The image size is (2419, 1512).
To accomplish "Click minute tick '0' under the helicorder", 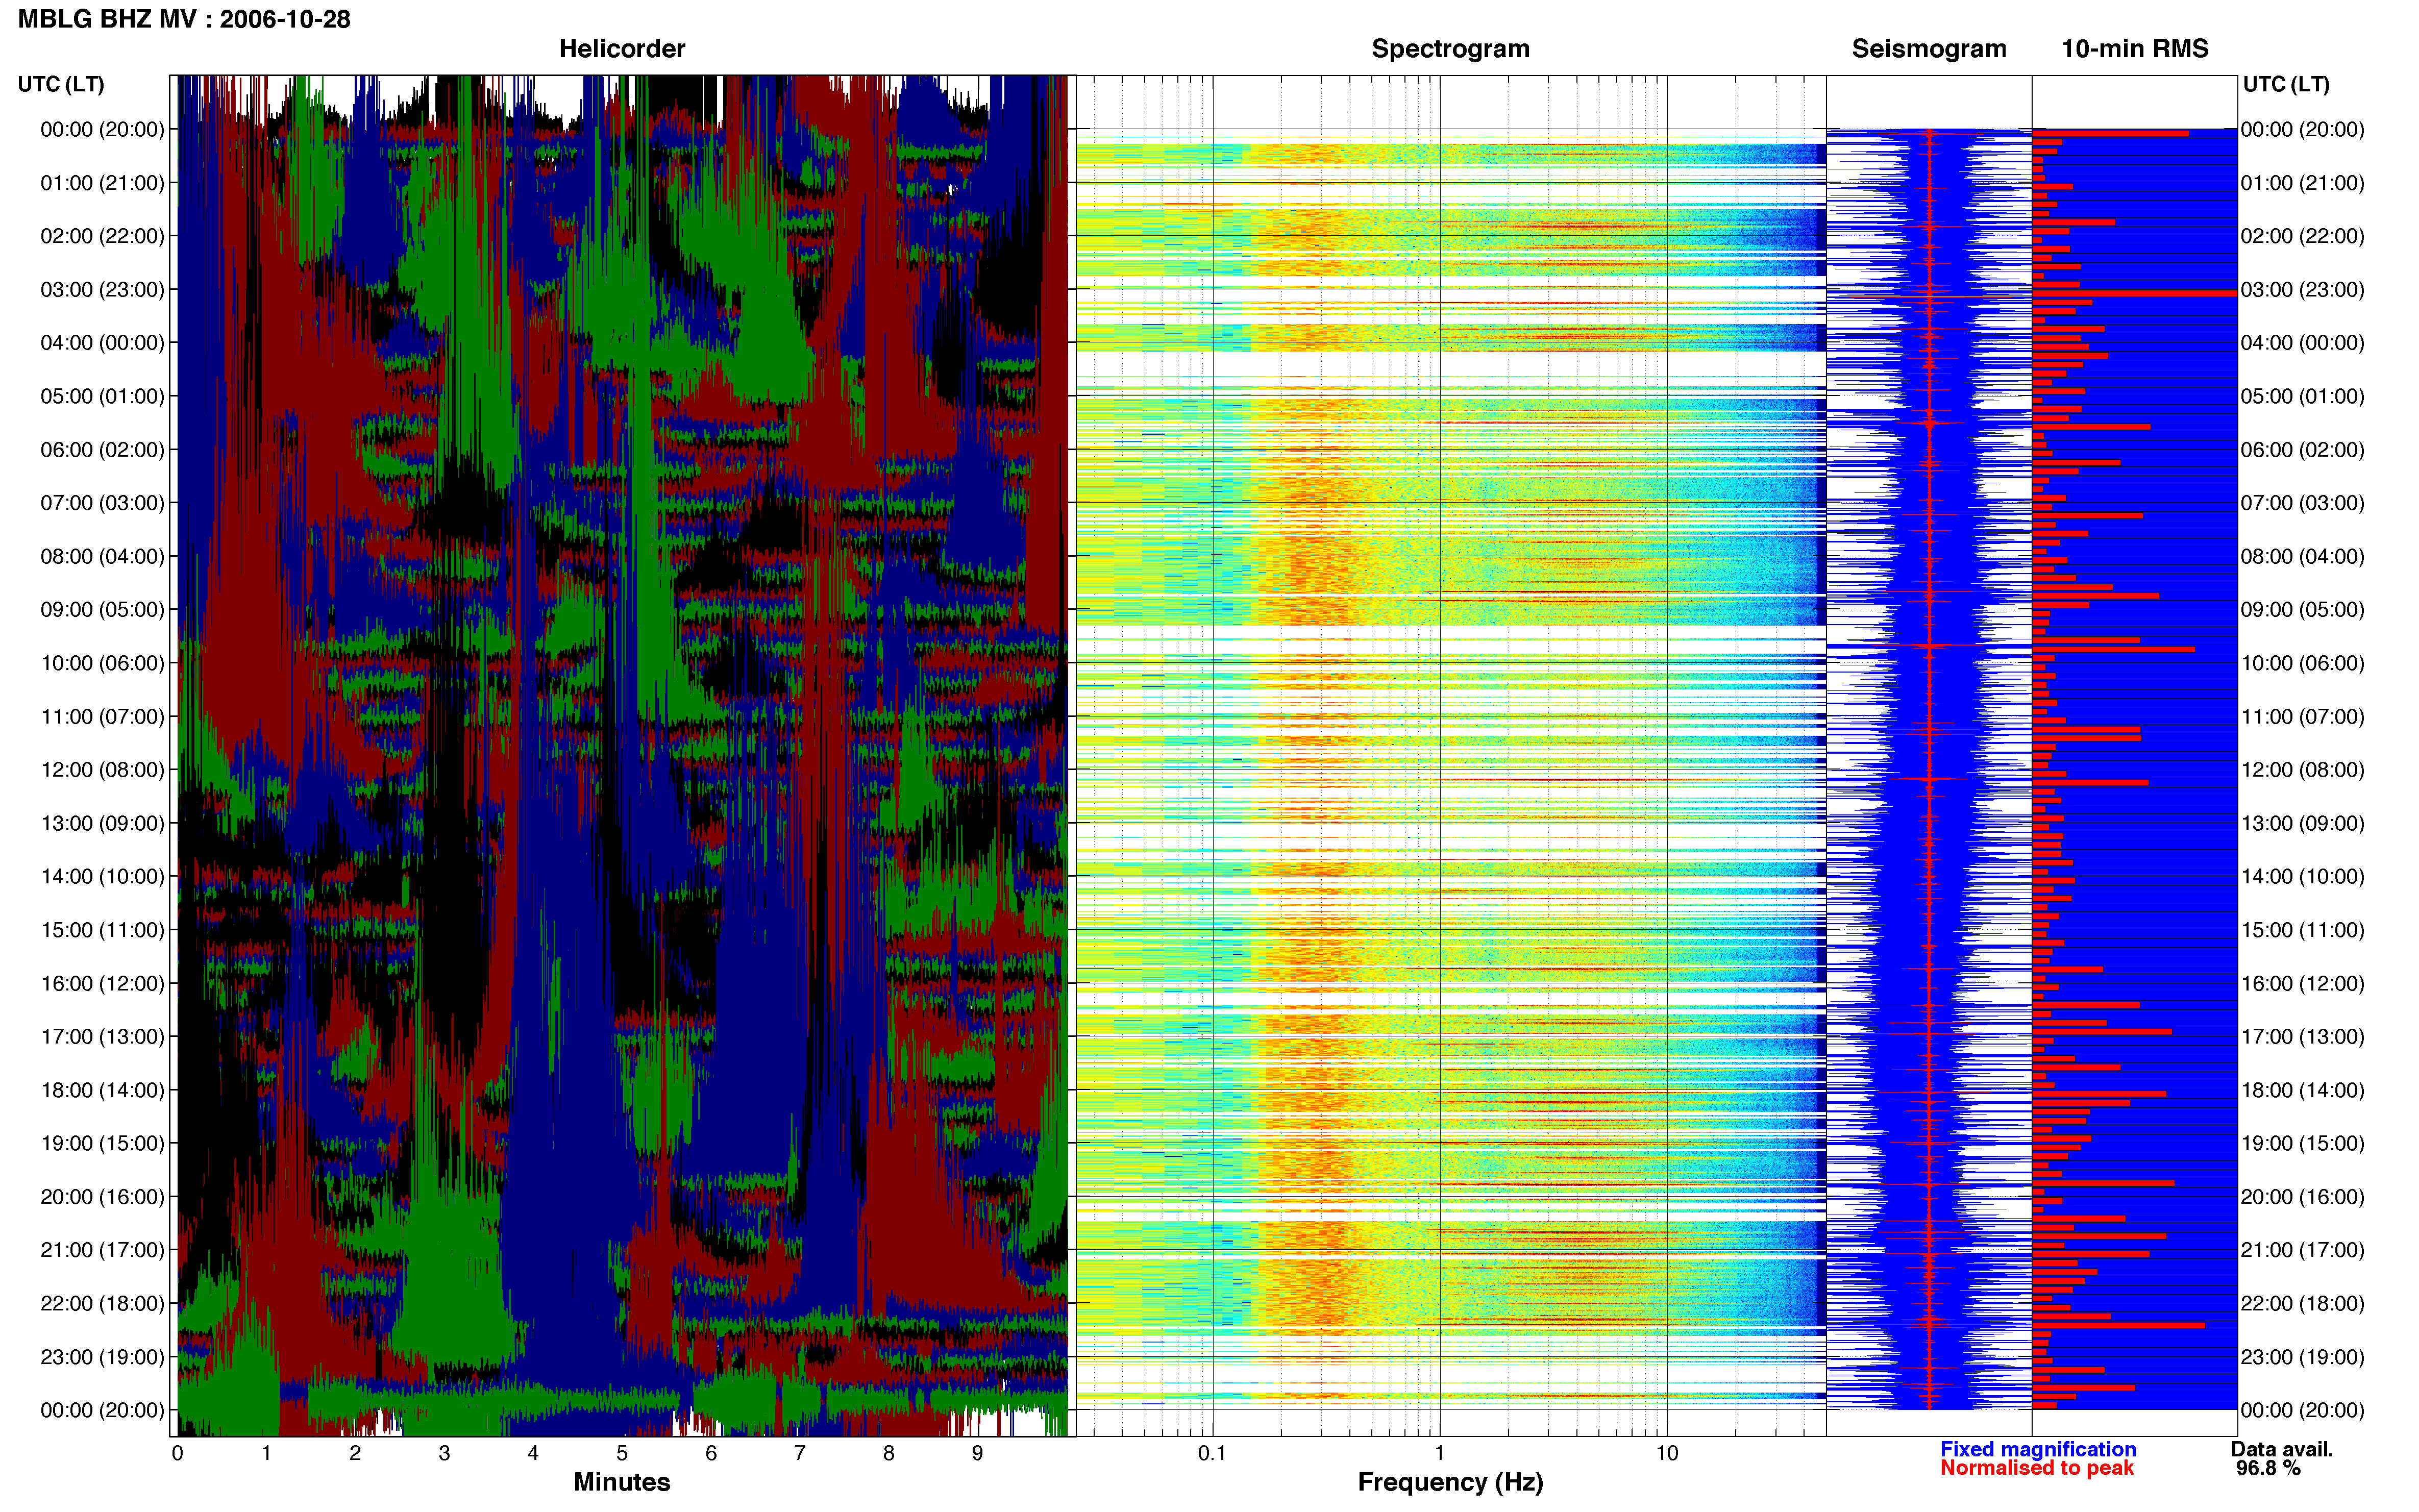I will 178,1453.
